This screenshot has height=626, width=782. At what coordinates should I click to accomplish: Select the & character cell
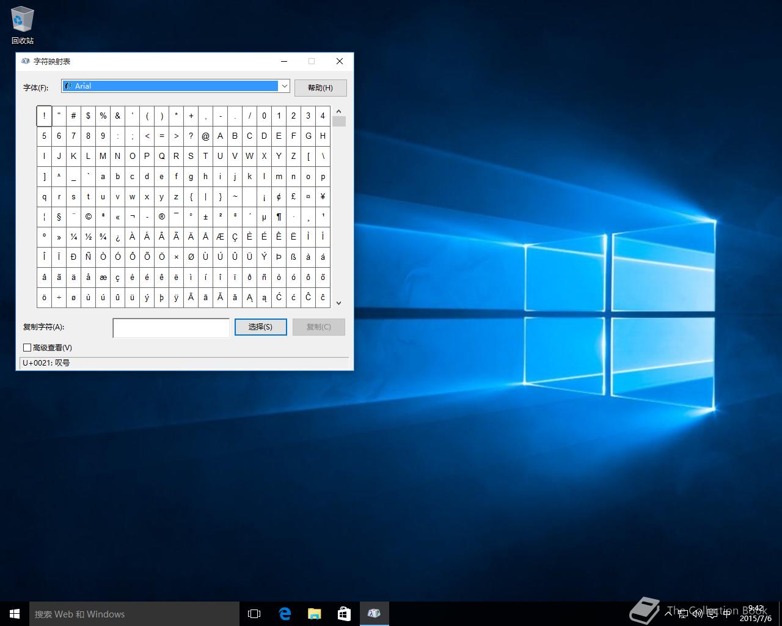coord(117,116)
